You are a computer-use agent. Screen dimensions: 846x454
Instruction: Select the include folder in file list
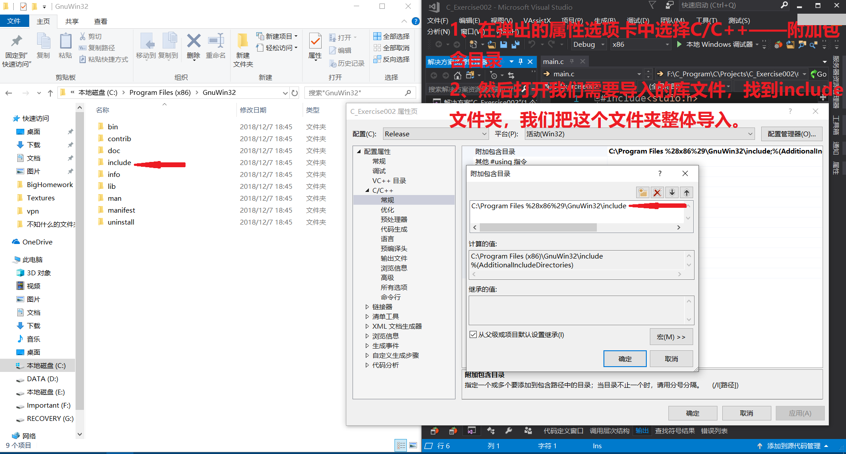(119, 162)
